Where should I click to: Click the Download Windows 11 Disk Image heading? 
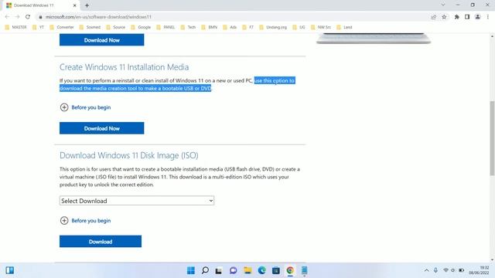[x=129, y=155]
